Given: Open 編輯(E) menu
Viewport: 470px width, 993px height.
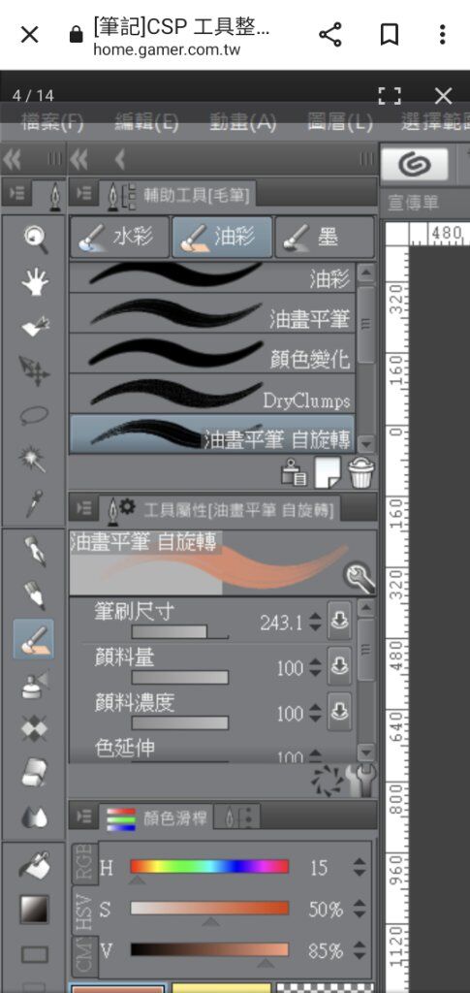Looking at the screenshot, I should click(x=146, y=121).
